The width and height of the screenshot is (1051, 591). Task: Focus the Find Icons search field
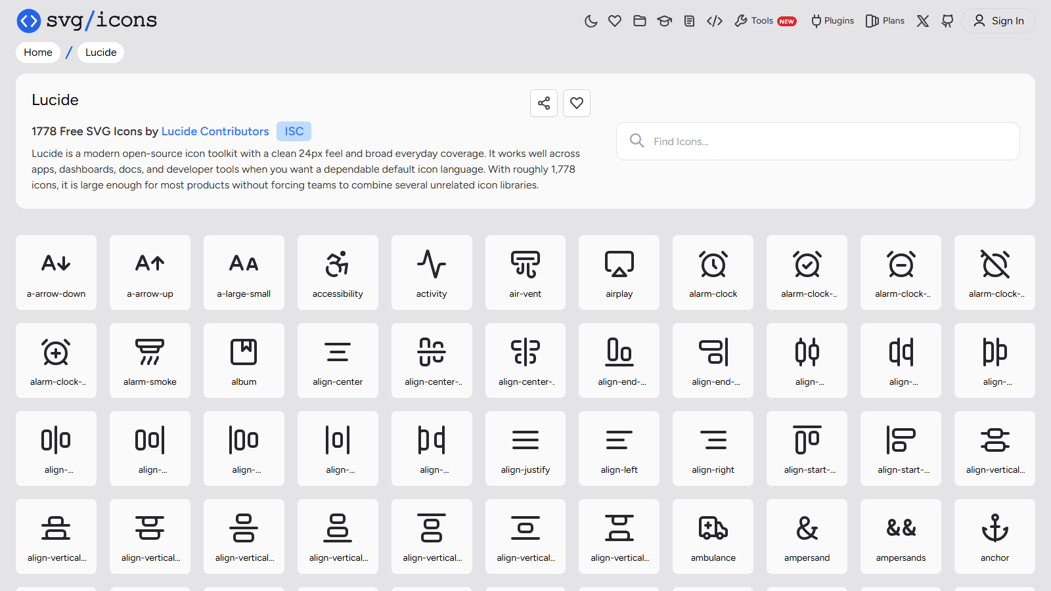click(818, 141)
